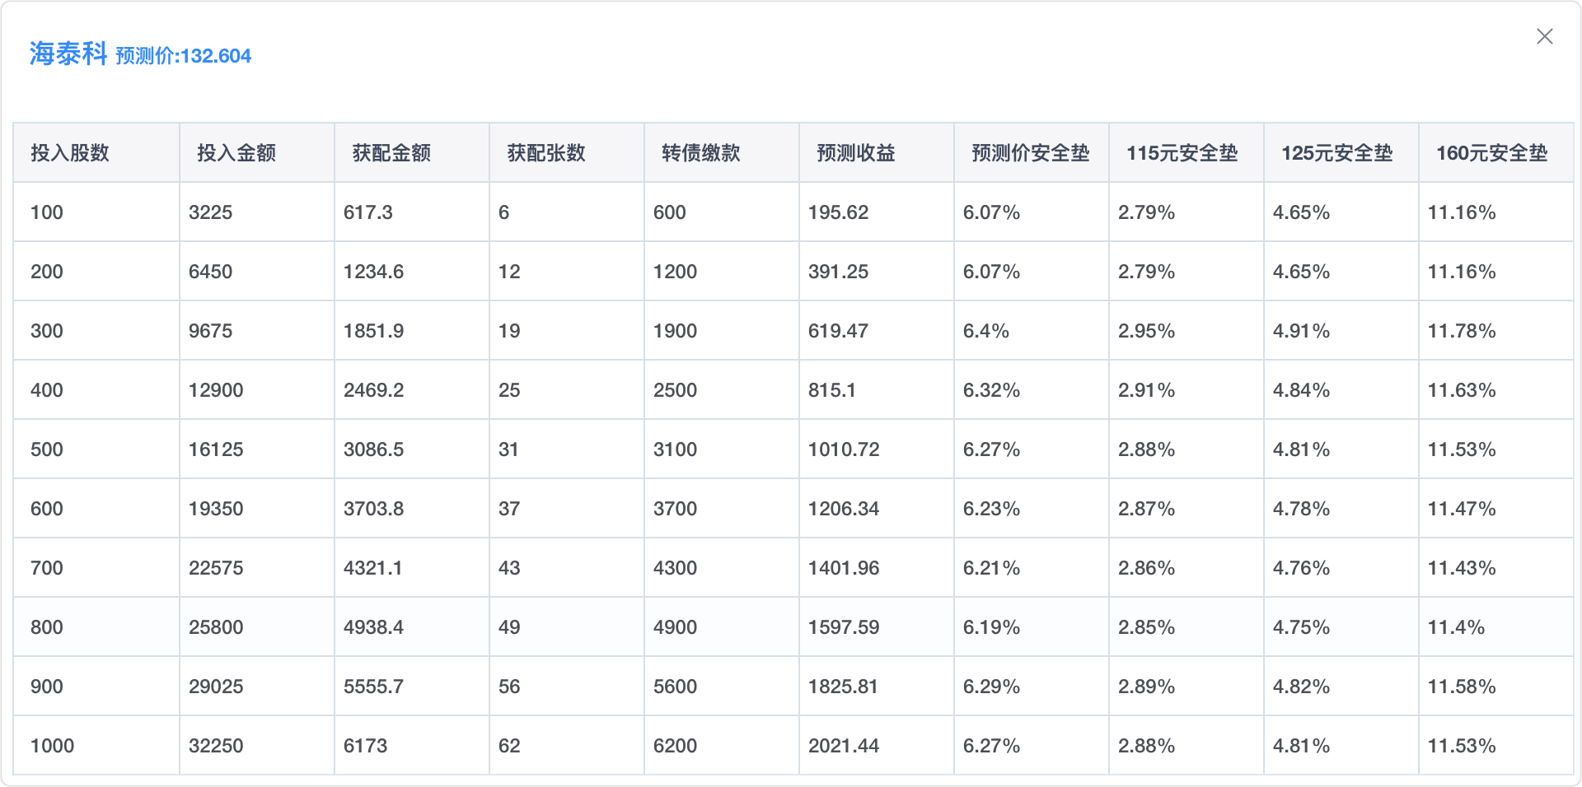Select the 115元安全垫 column header
The image size is (1582, 787).
point(1182,153)
